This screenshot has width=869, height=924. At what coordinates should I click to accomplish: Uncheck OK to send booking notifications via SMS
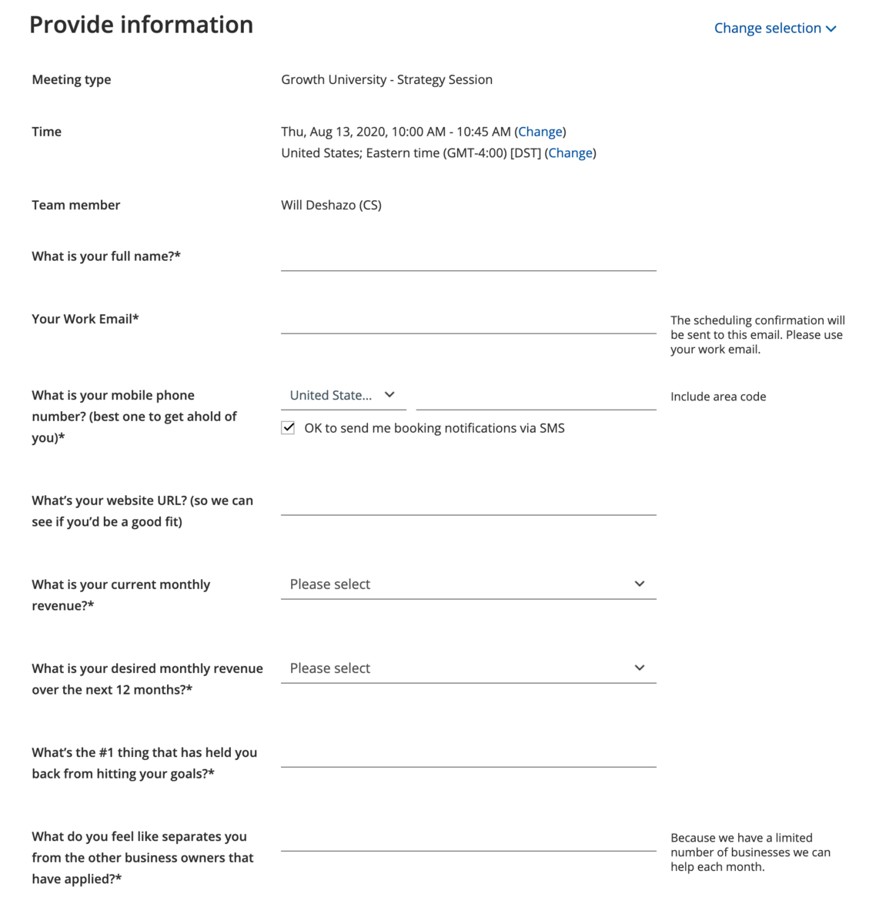[288, 428]
